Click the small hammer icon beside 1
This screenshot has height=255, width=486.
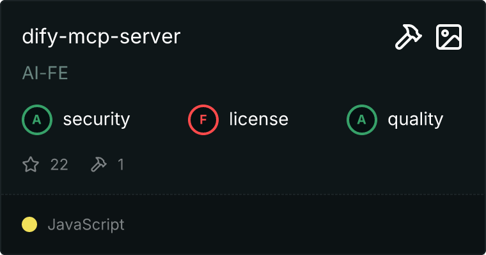[x=98, y=165]
